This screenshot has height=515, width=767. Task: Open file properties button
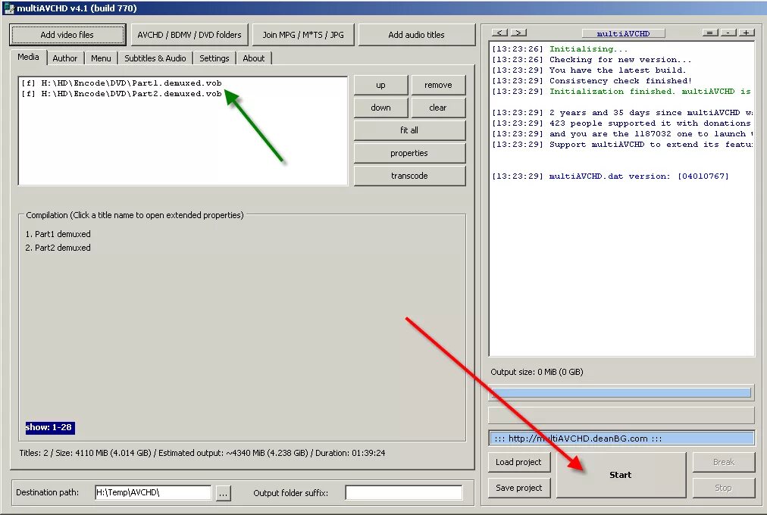(x=409, y=153)
